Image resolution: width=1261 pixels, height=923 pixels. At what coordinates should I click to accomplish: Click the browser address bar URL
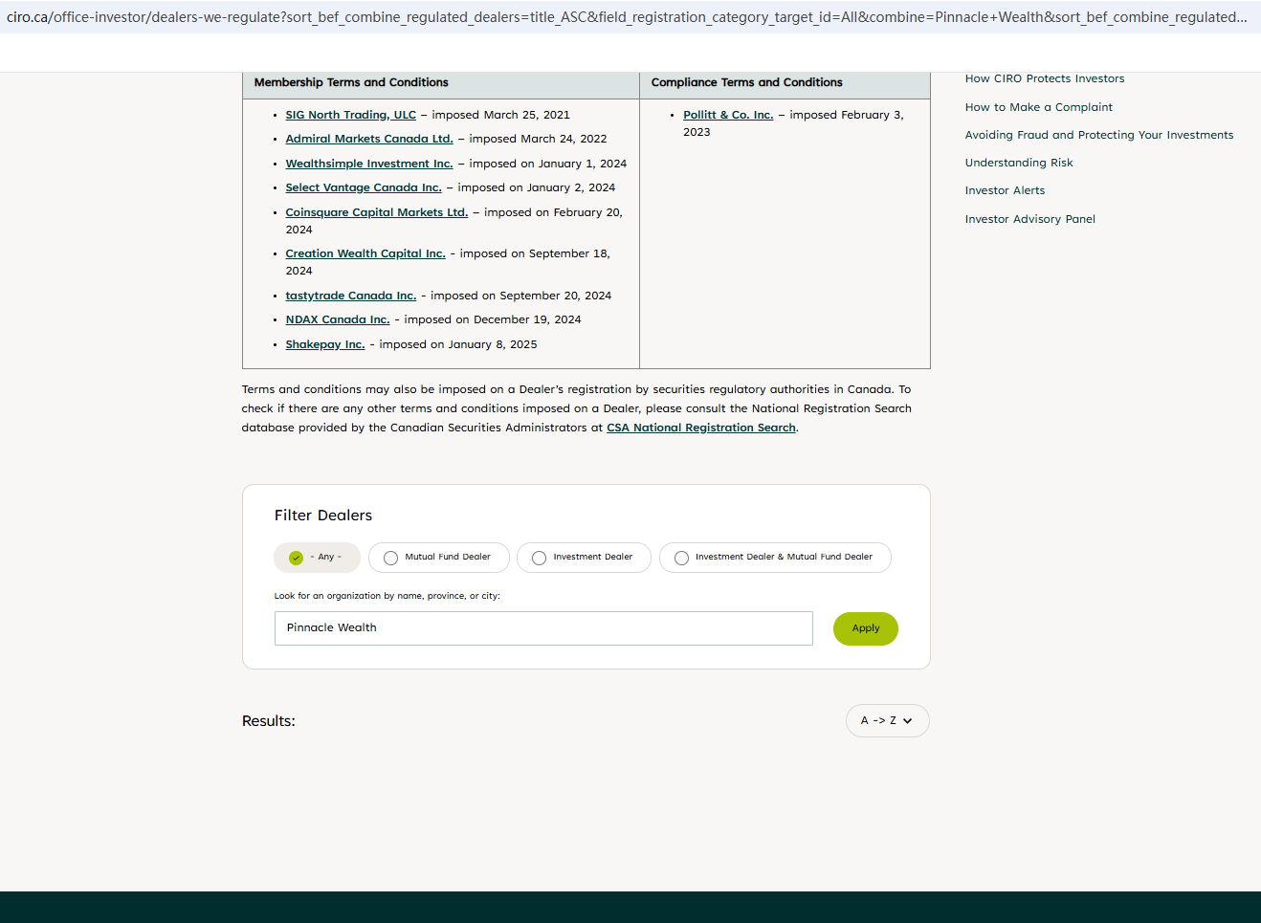[627, 17]
